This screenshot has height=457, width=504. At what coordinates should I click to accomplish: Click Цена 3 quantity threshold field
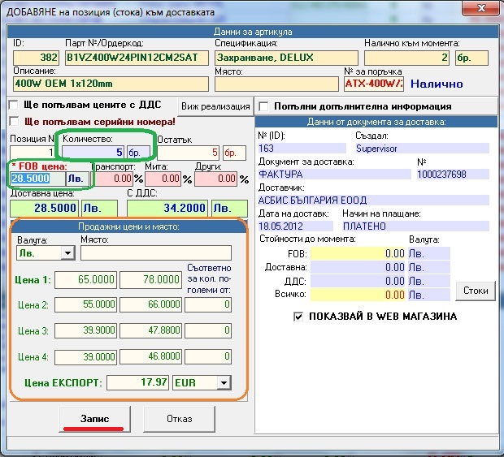point(208,330)
